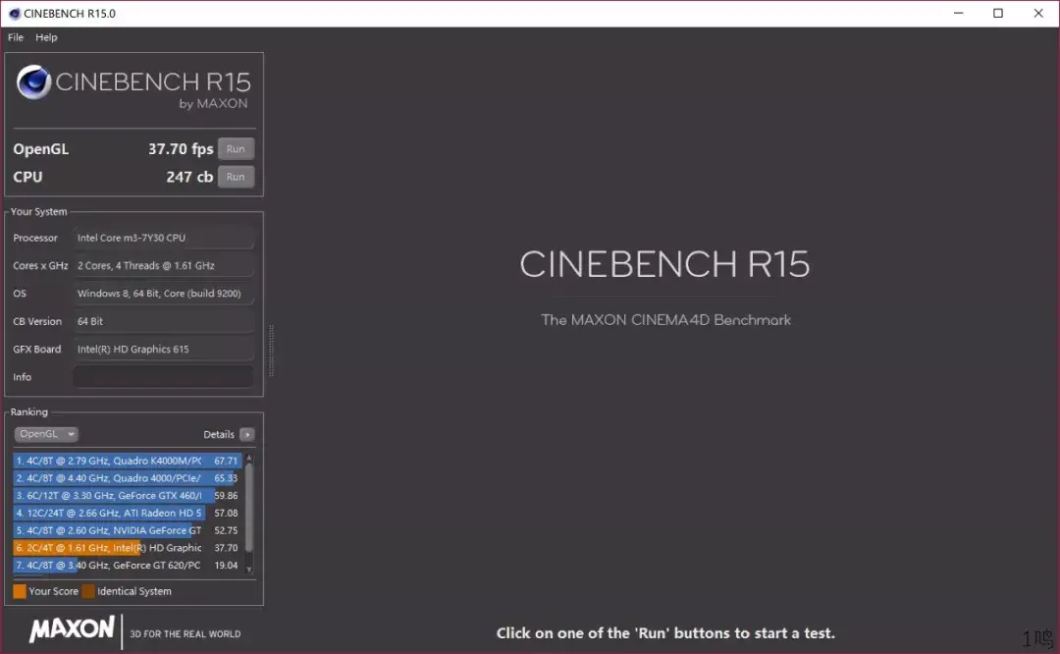Click the orange Your Score swatch
1060x654 pixels.
pyautogui.click(x=20, y=591)
